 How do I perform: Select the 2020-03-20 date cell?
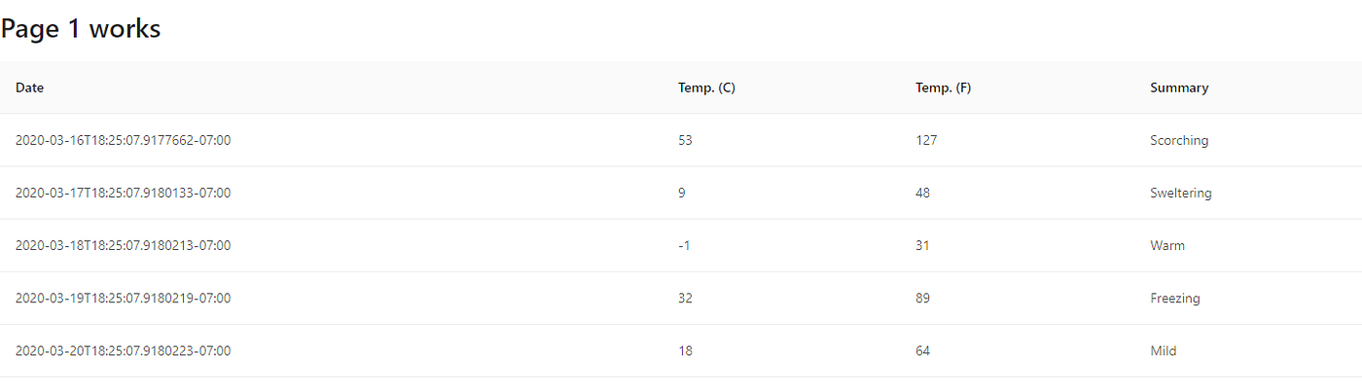point(123,350)
